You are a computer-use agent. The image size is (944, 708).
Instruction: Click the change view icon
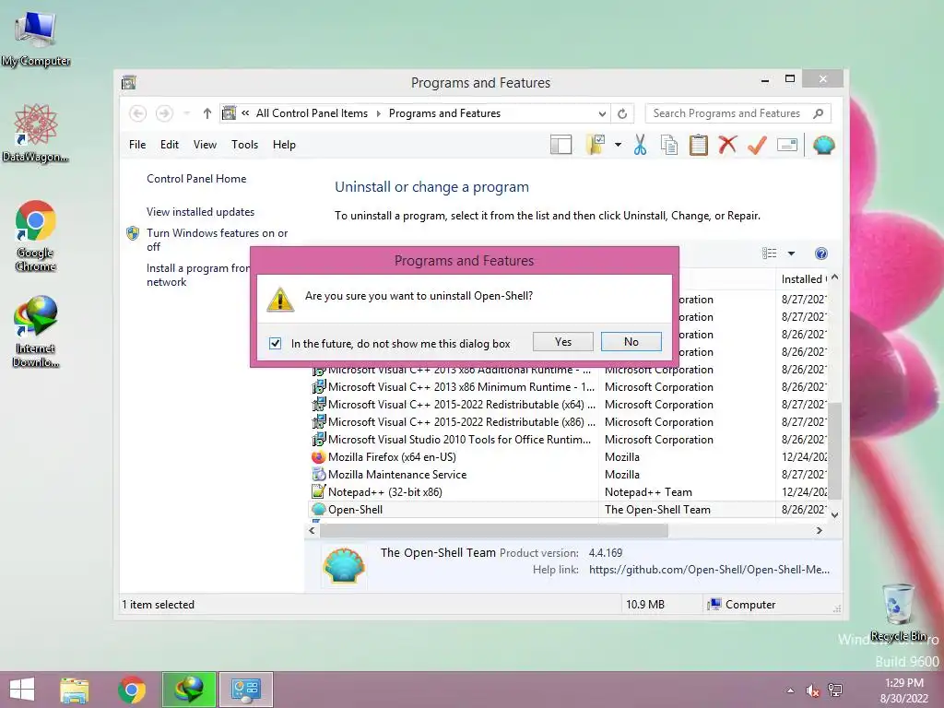770,254
